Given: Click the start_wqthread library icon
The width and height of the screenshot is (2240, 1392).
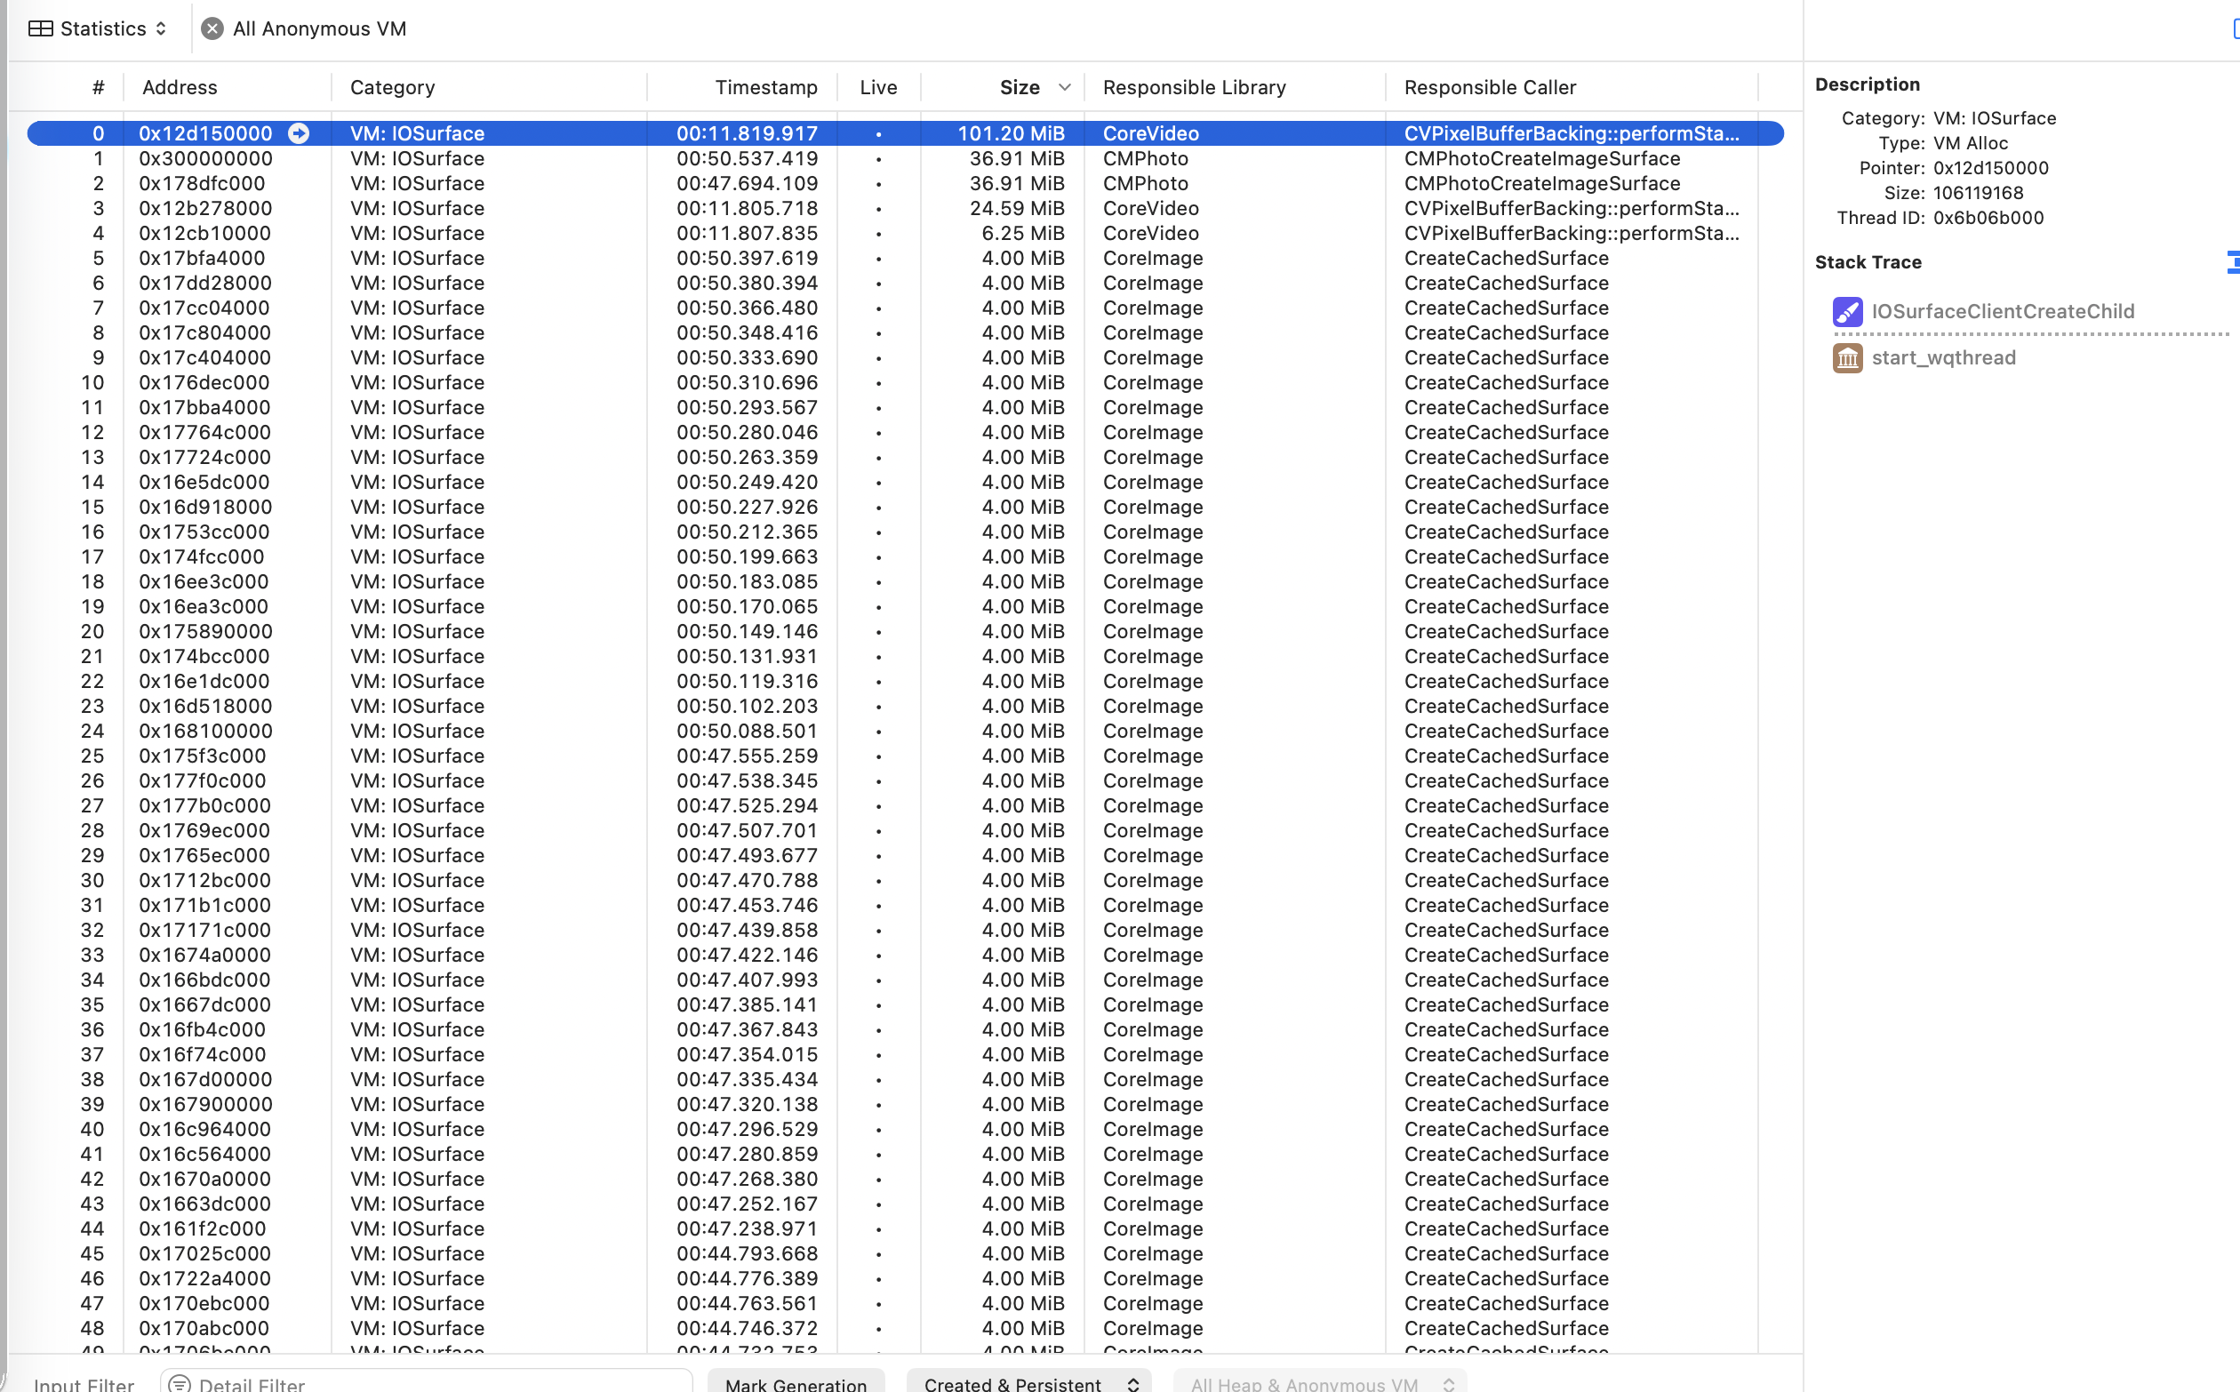Looking at the screenshot, I should [1847, 358].
